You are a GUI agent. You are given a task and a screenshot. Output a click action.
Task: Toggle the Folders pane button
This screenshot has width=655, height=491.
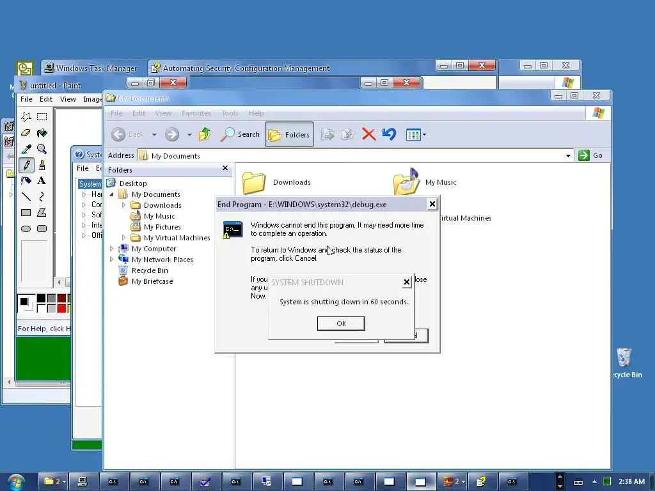[x=289, y=134]
